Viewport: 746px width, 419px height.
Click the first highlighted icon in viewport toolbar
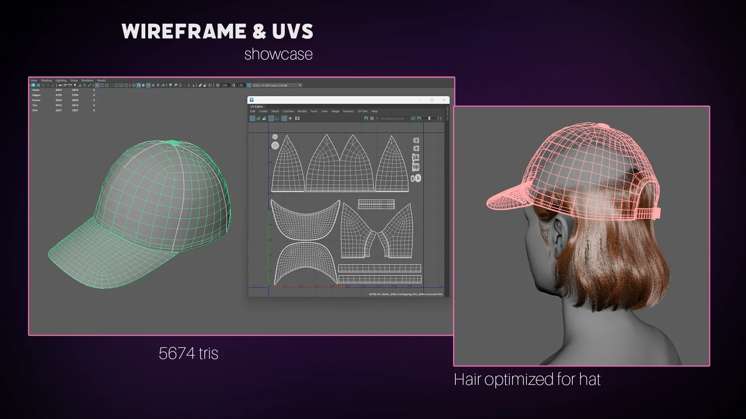pyautogui.click(x=33, y=85)
